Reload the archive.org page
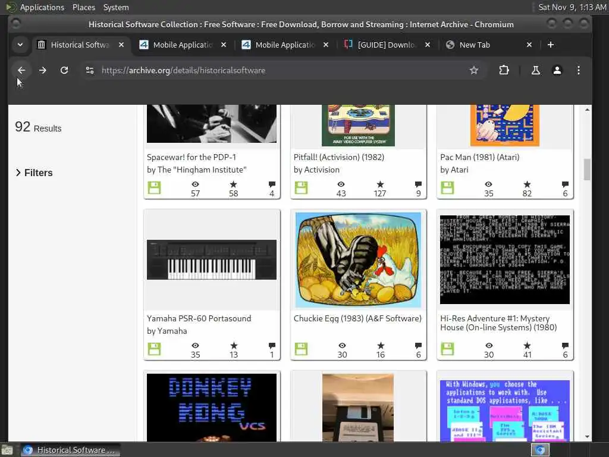 point(64,70)
